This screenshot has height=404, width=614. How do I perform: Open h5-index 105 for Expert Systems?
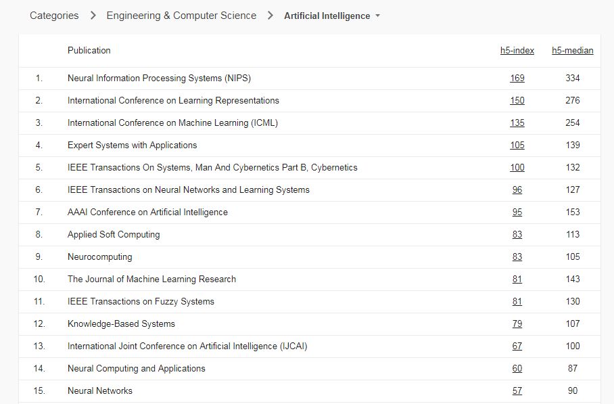[517, 145]
